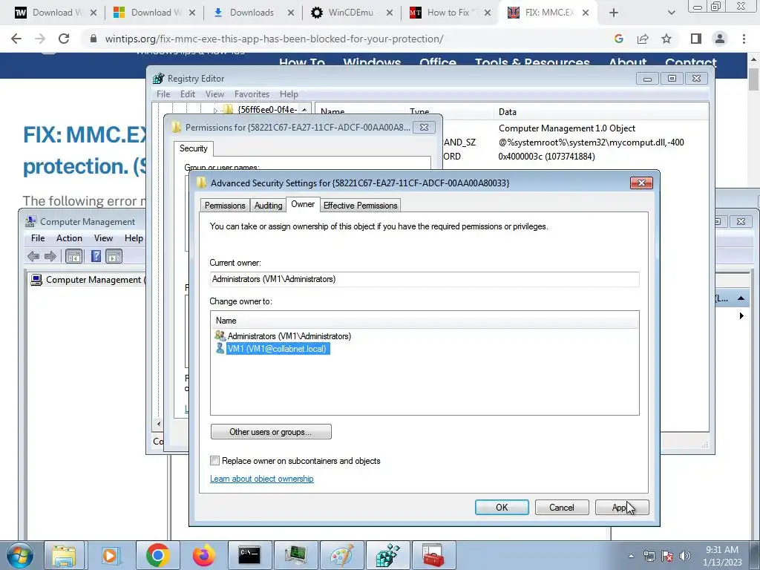Switch to the WinCDEmu tab
The height and width of the screenshot is (570, 760).
pos(351,13)
